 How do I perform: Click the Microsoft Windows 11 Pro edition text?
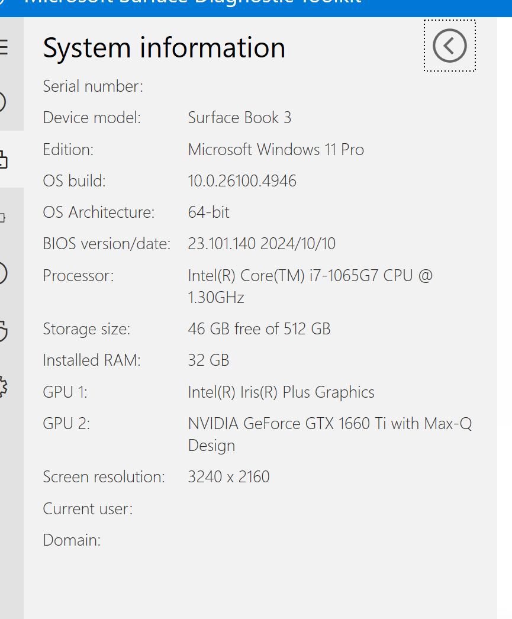pos(276,150)
